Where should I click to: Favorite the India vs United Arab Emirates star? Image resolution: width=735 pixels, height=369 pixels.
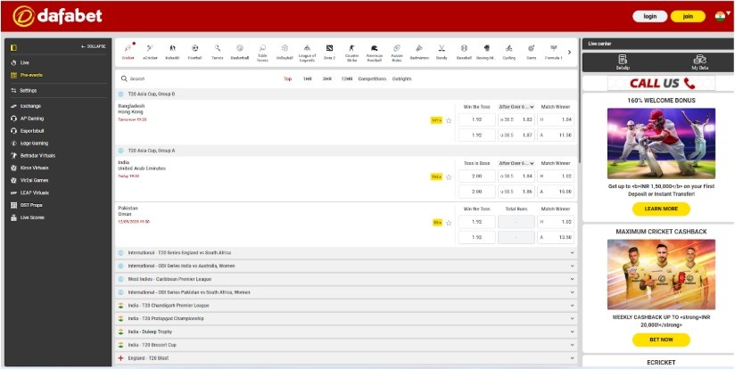click(449, 177)
